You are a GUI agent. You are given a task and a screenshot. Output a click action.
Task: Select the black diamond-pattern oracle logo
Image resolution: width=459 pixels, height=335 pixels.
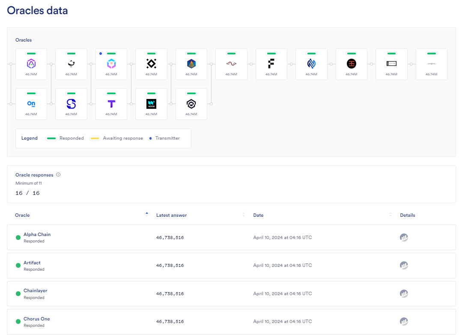[151, 63]
